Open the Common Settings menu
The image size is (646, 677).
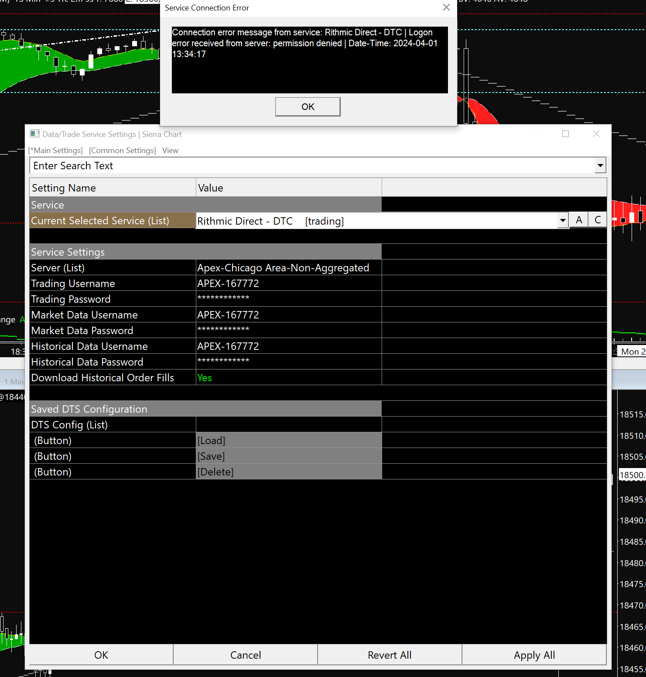tap(123, 150)
